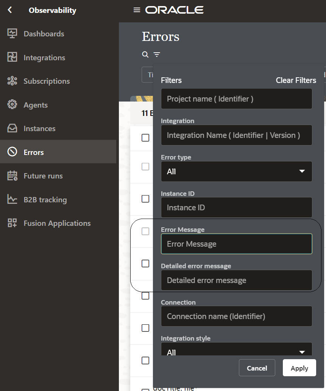This screenshot has width=326, height=391.
Task: Click the Project name identifier field
Action: [x=237, y=99]
